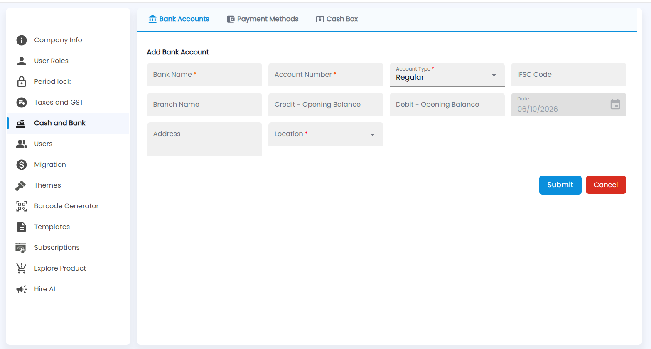Focus the Address text area
This screenshot has height=349, width=651.
(204, 139)
